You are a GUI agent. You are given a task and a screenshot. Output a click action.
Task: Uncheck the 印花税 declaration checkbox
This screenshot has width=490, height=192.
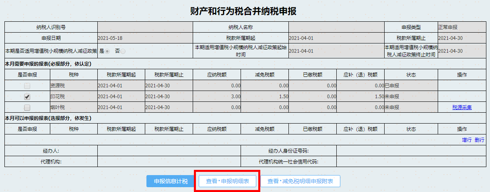[27, 97]
